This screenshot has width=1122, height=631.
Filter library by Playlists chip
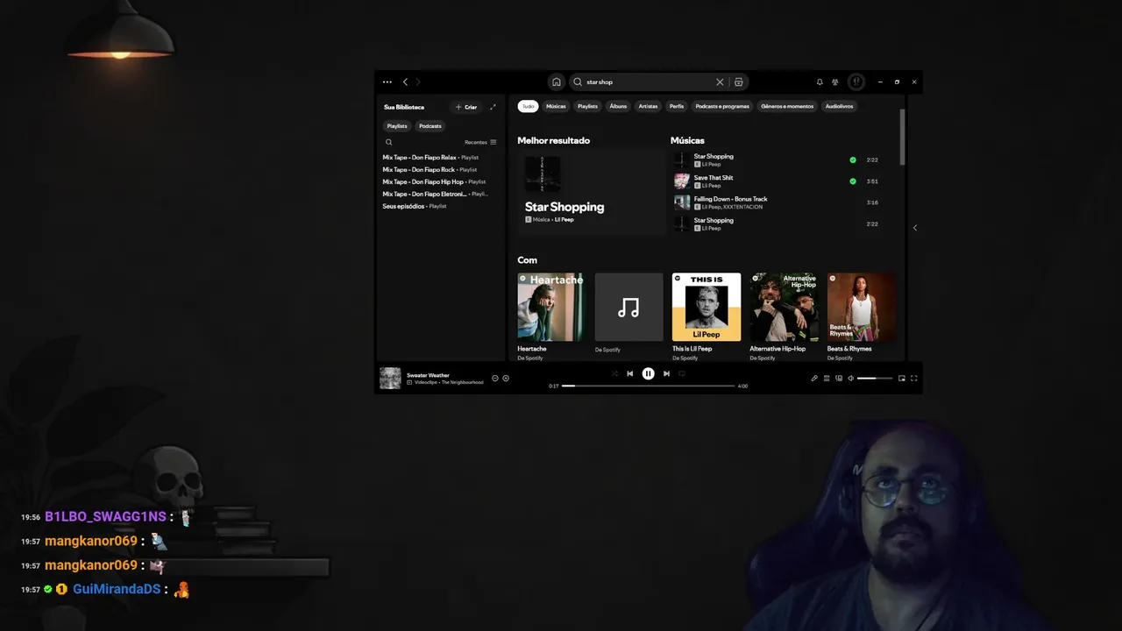tap(397, 126)
